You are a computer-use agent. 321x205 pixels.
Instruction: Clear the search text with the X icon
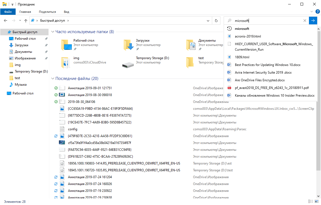[305, 21]
